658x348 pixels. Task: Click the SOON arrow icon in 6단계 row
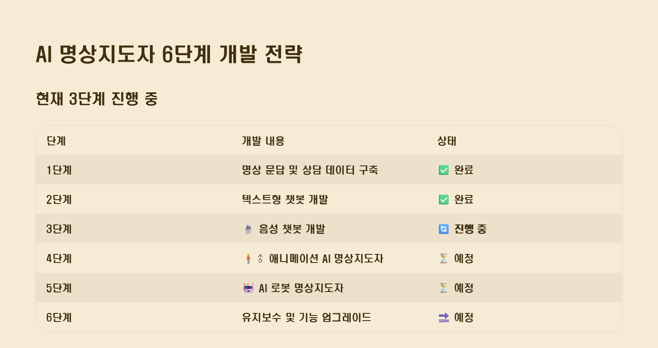click(444, 318)
